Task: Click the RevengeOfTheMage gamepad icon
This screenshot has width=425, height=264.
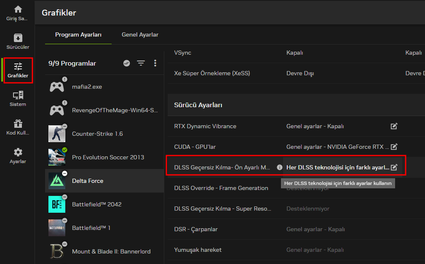Action: 57,111
